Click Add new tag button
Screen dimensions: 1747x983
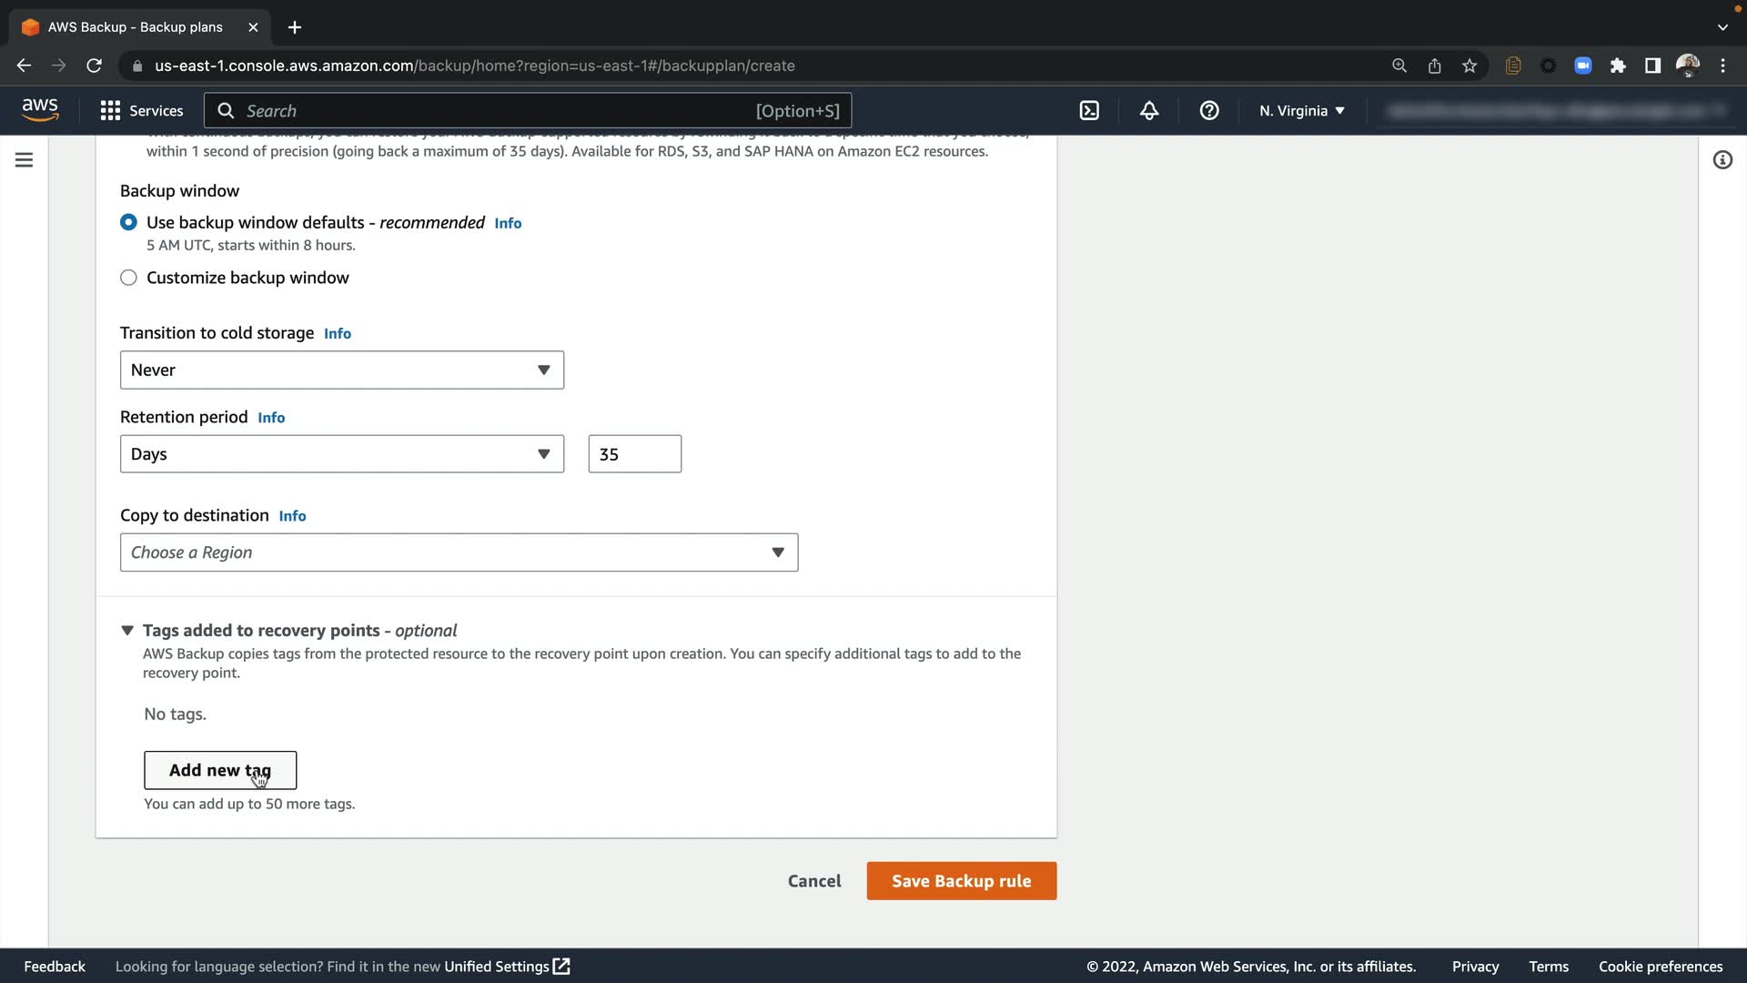click(x=219, y=771)
